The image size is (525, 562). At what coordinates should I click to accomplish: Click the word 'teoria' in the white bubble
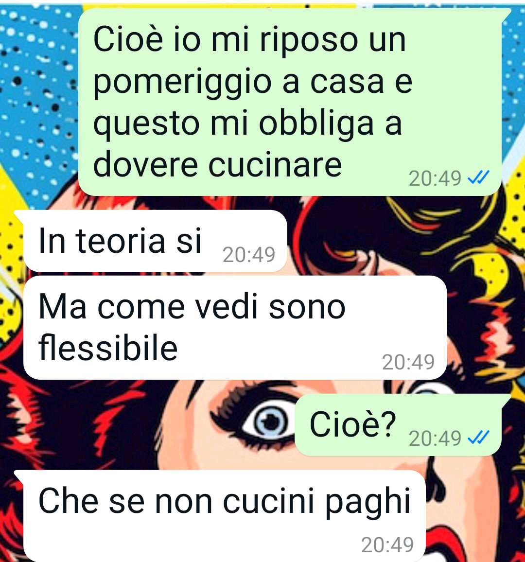(121, 241)
